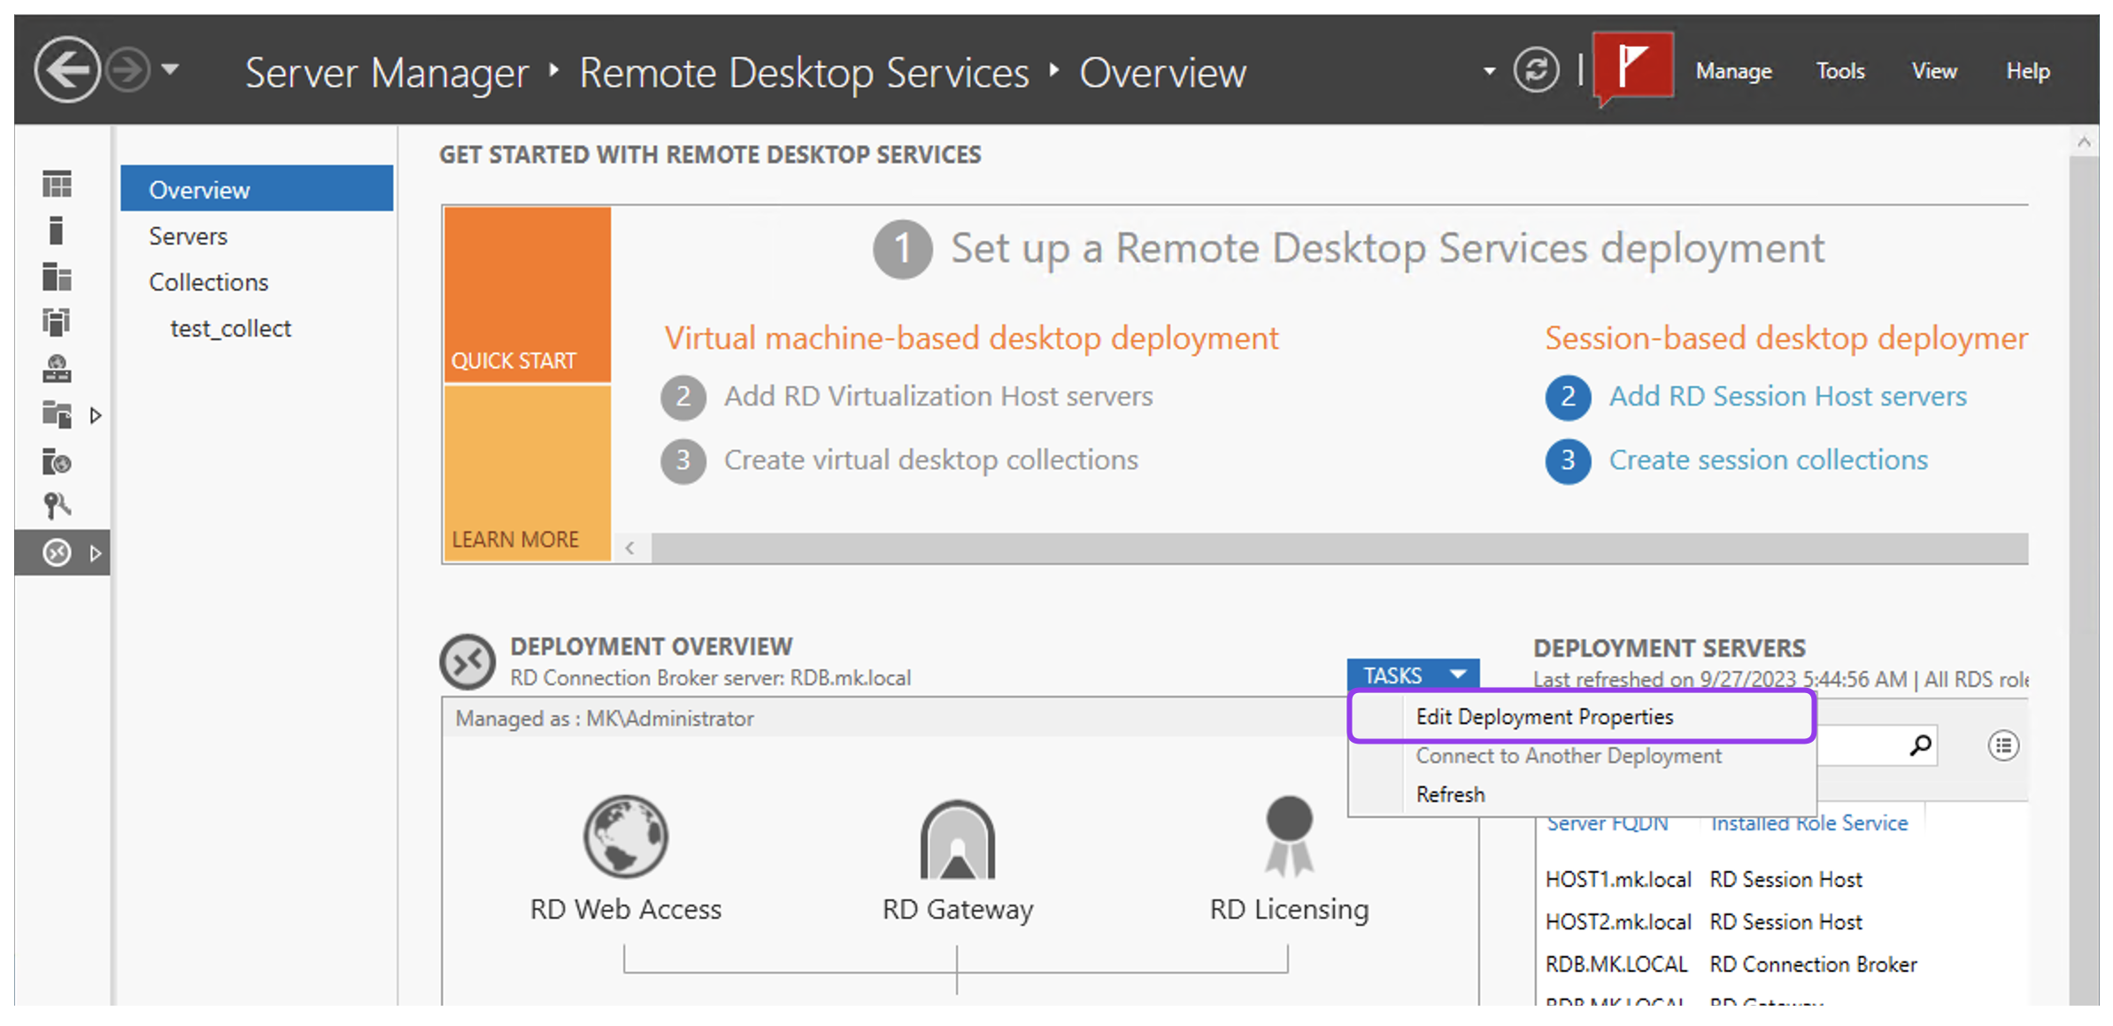Viewport: 2113px width, 1026px height.
Task: Select File and Storage Services sidebar icon
Action: [57, 414]
